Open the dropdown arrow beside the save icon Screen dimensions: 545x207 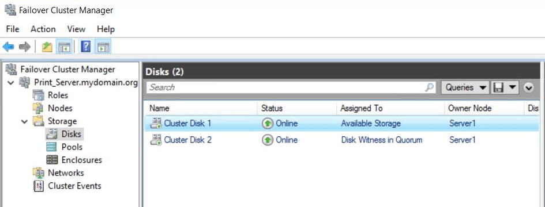click(x=513, y=88)
